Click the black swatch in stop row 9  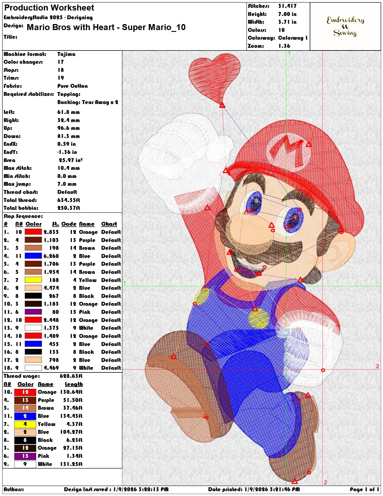33,296
